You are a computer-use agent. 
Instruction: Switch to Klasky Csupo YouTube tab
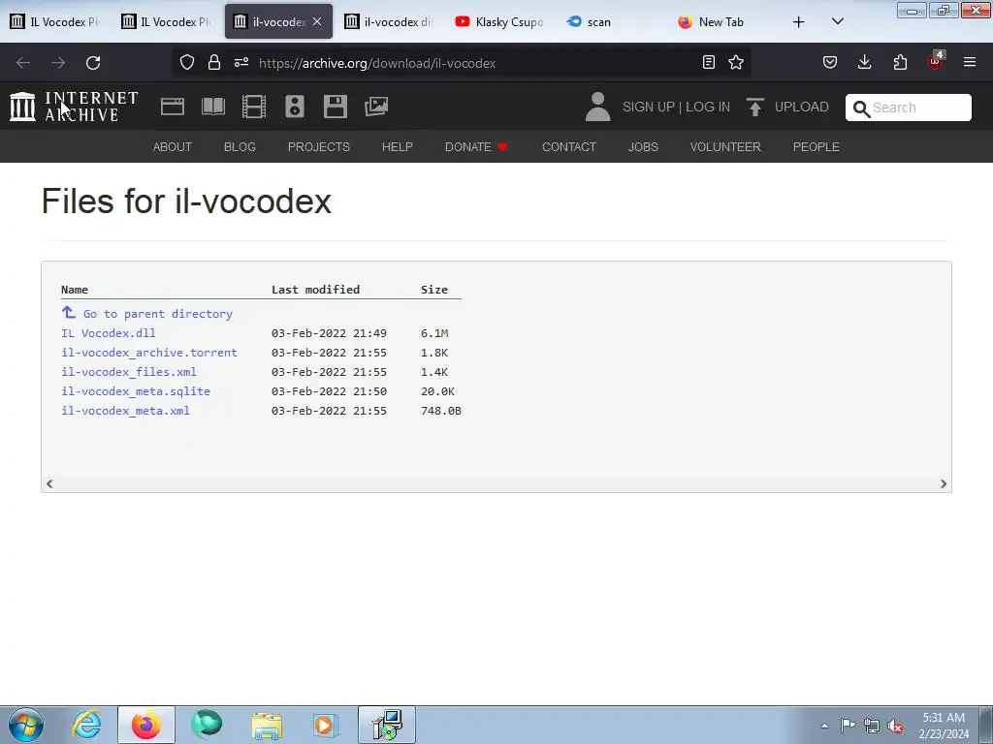(x=501, y=22)
